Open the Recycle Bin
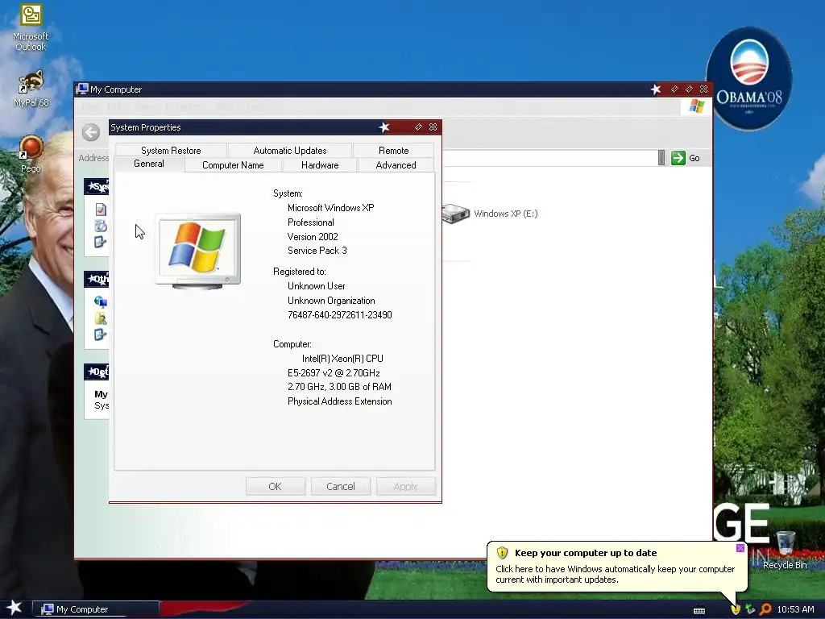825x619 pixels. coord(785,550)
